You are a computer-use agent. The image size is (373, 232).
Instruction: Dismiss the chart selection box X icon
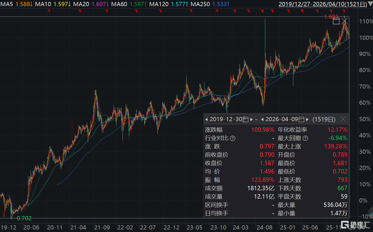click(345, 21)
